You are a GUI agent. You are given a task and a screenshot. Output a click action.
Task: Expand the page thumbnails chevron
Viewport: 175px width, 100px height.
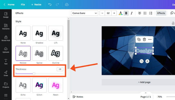click(x=146, y=93)
